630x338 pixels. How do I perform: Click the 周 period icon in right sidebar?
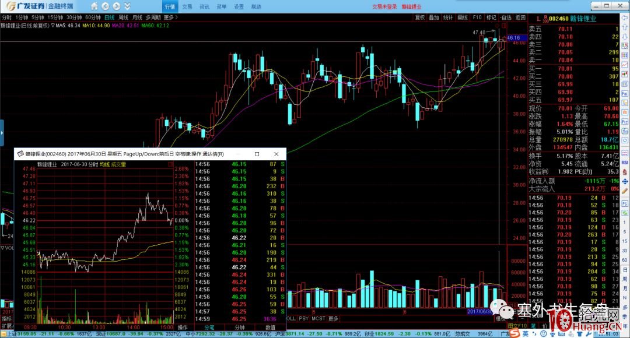coord(625,279)
